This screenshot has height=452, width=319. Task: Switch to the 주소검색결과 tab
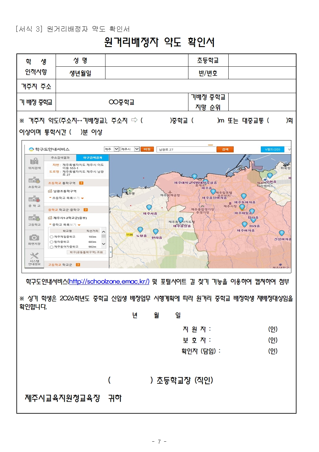[60, 158]
